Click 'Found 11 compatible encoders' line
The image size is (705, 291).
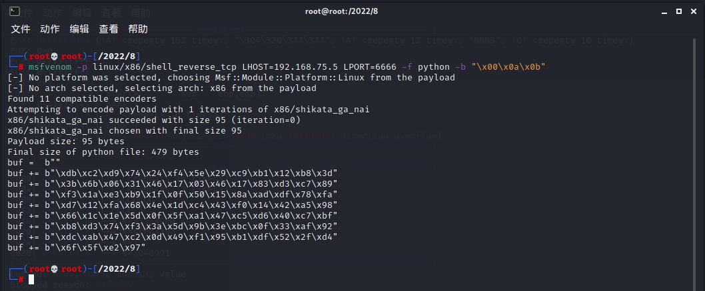82,98
